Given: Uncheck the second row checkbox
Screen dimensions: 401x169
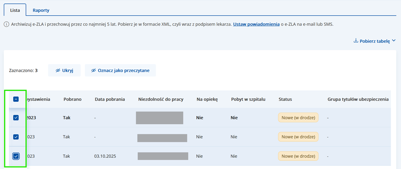Looking at the screenshot, I should (x=16, y=137).
